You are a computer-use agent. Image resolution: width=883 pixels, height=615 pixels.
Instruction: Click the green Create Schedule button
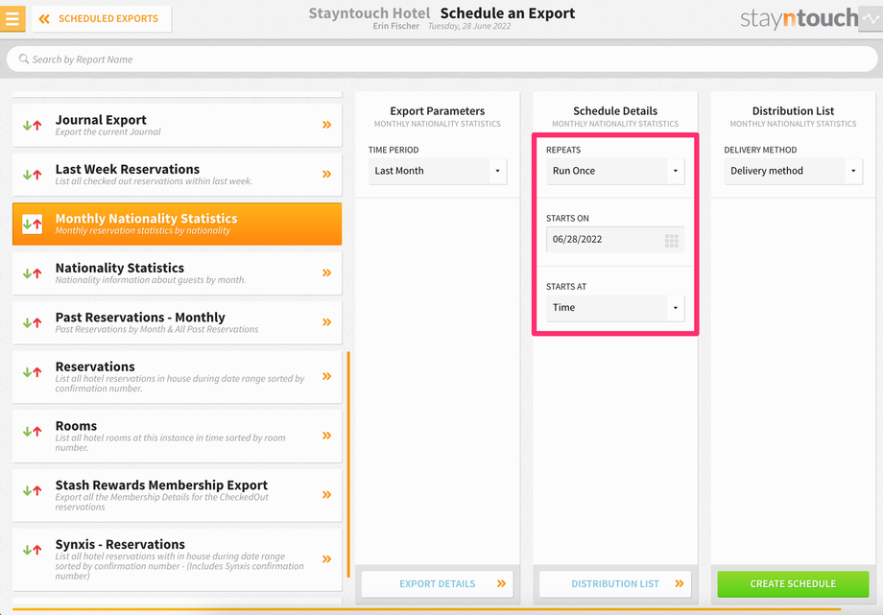pyautogui.click(x=793, y=584)
